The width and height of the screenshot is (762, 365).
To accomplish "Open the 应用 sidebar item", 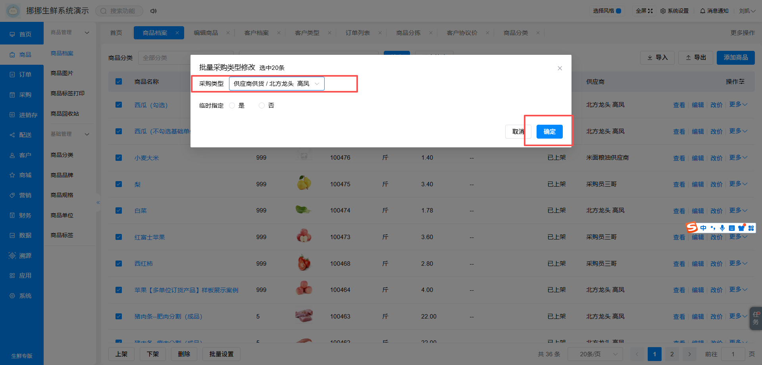I will [22, 276].
